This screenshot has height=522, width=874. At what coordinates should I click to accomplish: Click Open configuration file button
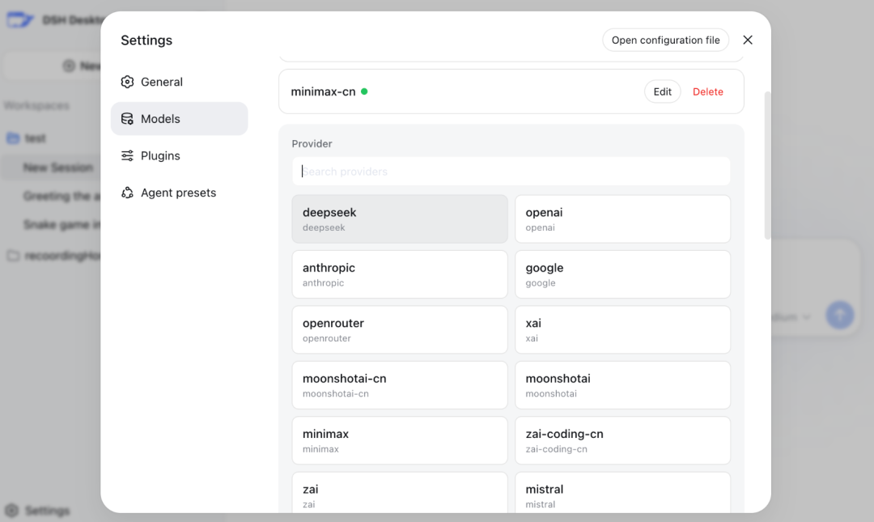click(665, 40)
